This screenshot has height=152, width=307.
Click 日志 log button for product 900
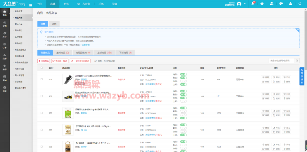coord(287,111)
